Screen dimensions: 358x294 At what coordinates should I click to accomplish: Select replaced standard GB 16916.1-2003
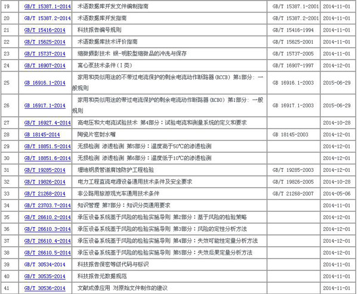coord(293,83)
